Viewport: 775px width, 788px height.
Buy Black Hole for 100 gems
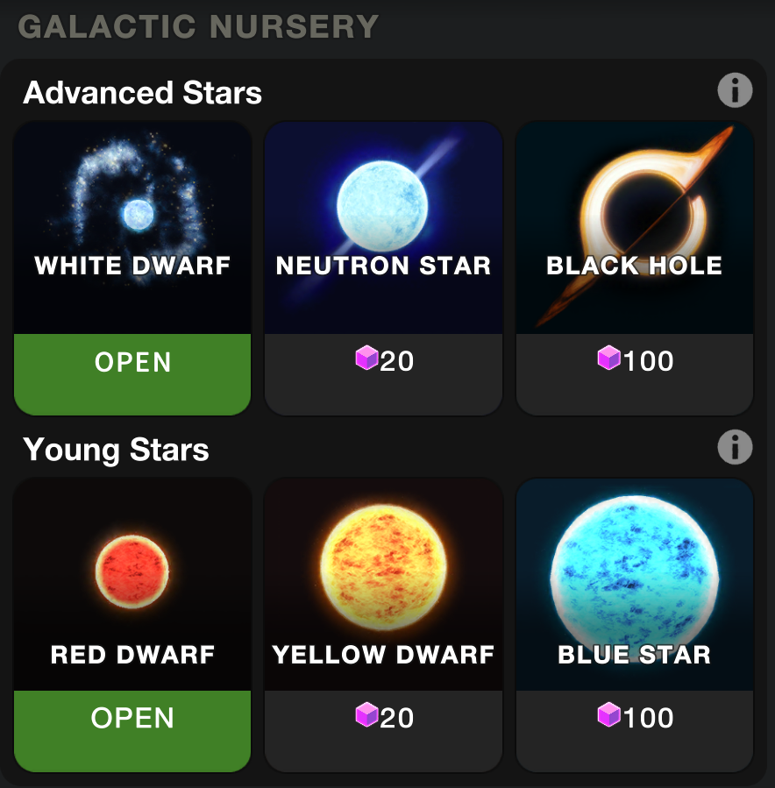tap(635, 374)
